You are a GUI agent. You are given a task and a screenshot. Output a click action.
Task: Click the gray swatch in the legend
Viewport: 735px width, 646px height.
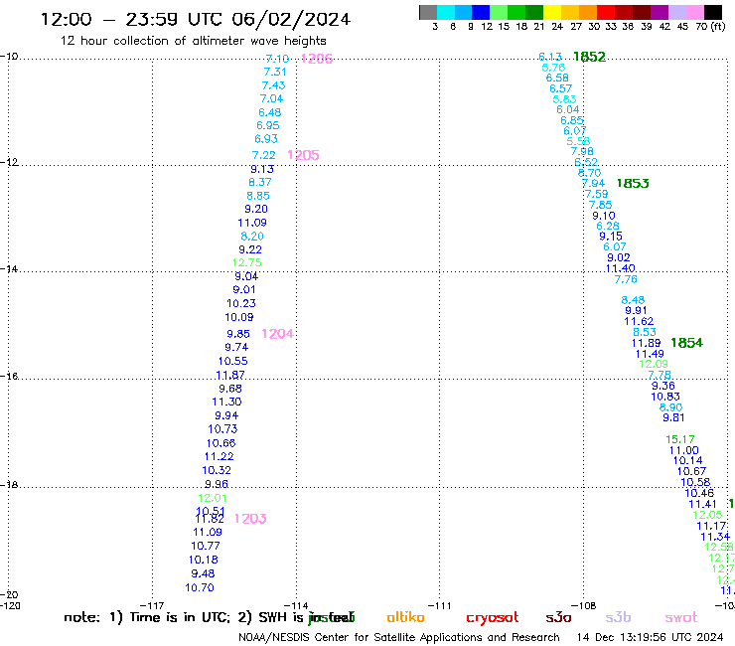click(x=428, y=12)
